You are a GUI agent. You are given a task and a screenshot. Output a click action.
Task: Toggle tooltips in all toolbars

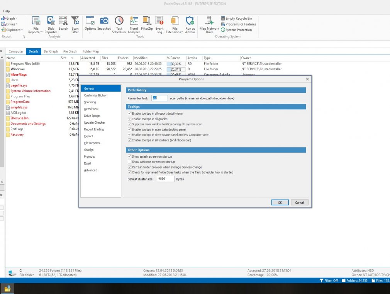click(x=129, y=140)
